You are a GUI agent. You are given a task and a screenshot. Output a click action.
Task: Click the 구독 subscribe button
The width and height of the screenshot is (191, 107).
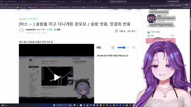point(49,29)
